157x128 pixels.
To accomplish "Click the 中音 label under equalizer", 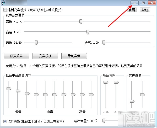I will (x=50, y=112).
